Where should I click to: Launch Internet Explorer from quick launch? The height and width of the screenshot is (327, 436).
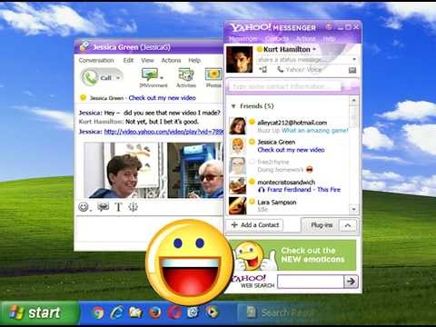(x=117, y=312)
